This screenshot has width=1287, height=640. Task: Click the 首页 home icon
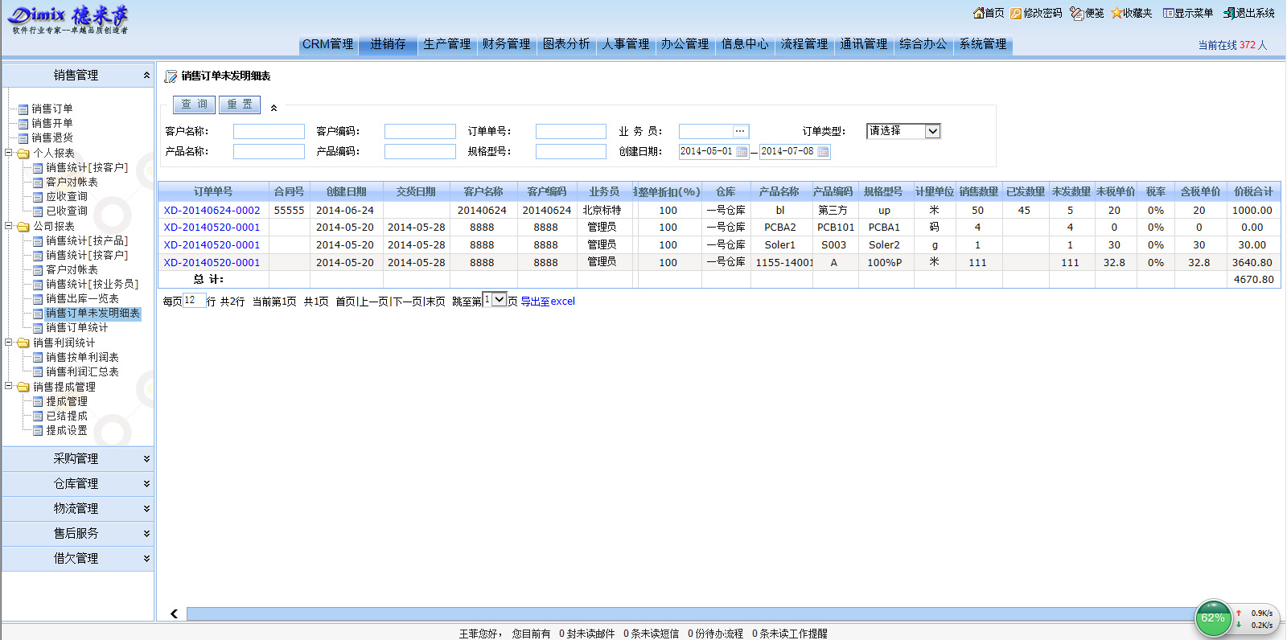978,13
